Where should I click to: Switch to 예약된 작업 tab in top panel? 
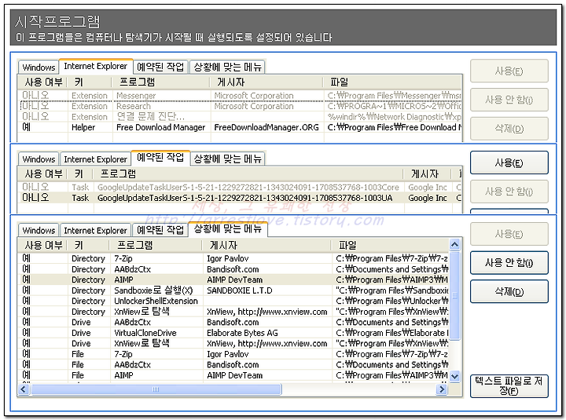click(x=160, y=67)
